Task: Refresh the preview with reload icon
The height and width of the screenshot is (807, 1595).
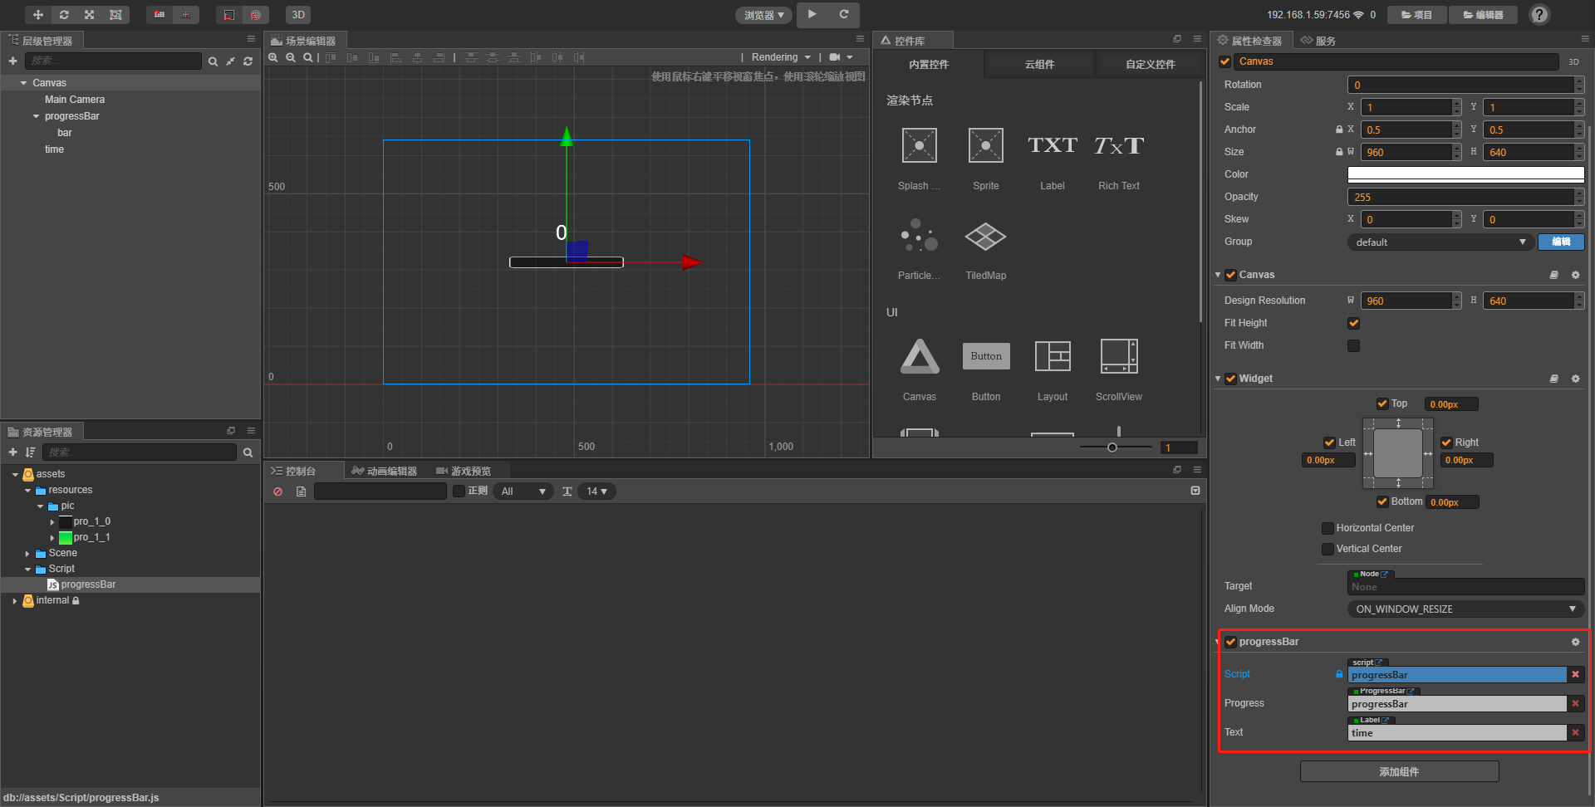Action: click(844, 14)
